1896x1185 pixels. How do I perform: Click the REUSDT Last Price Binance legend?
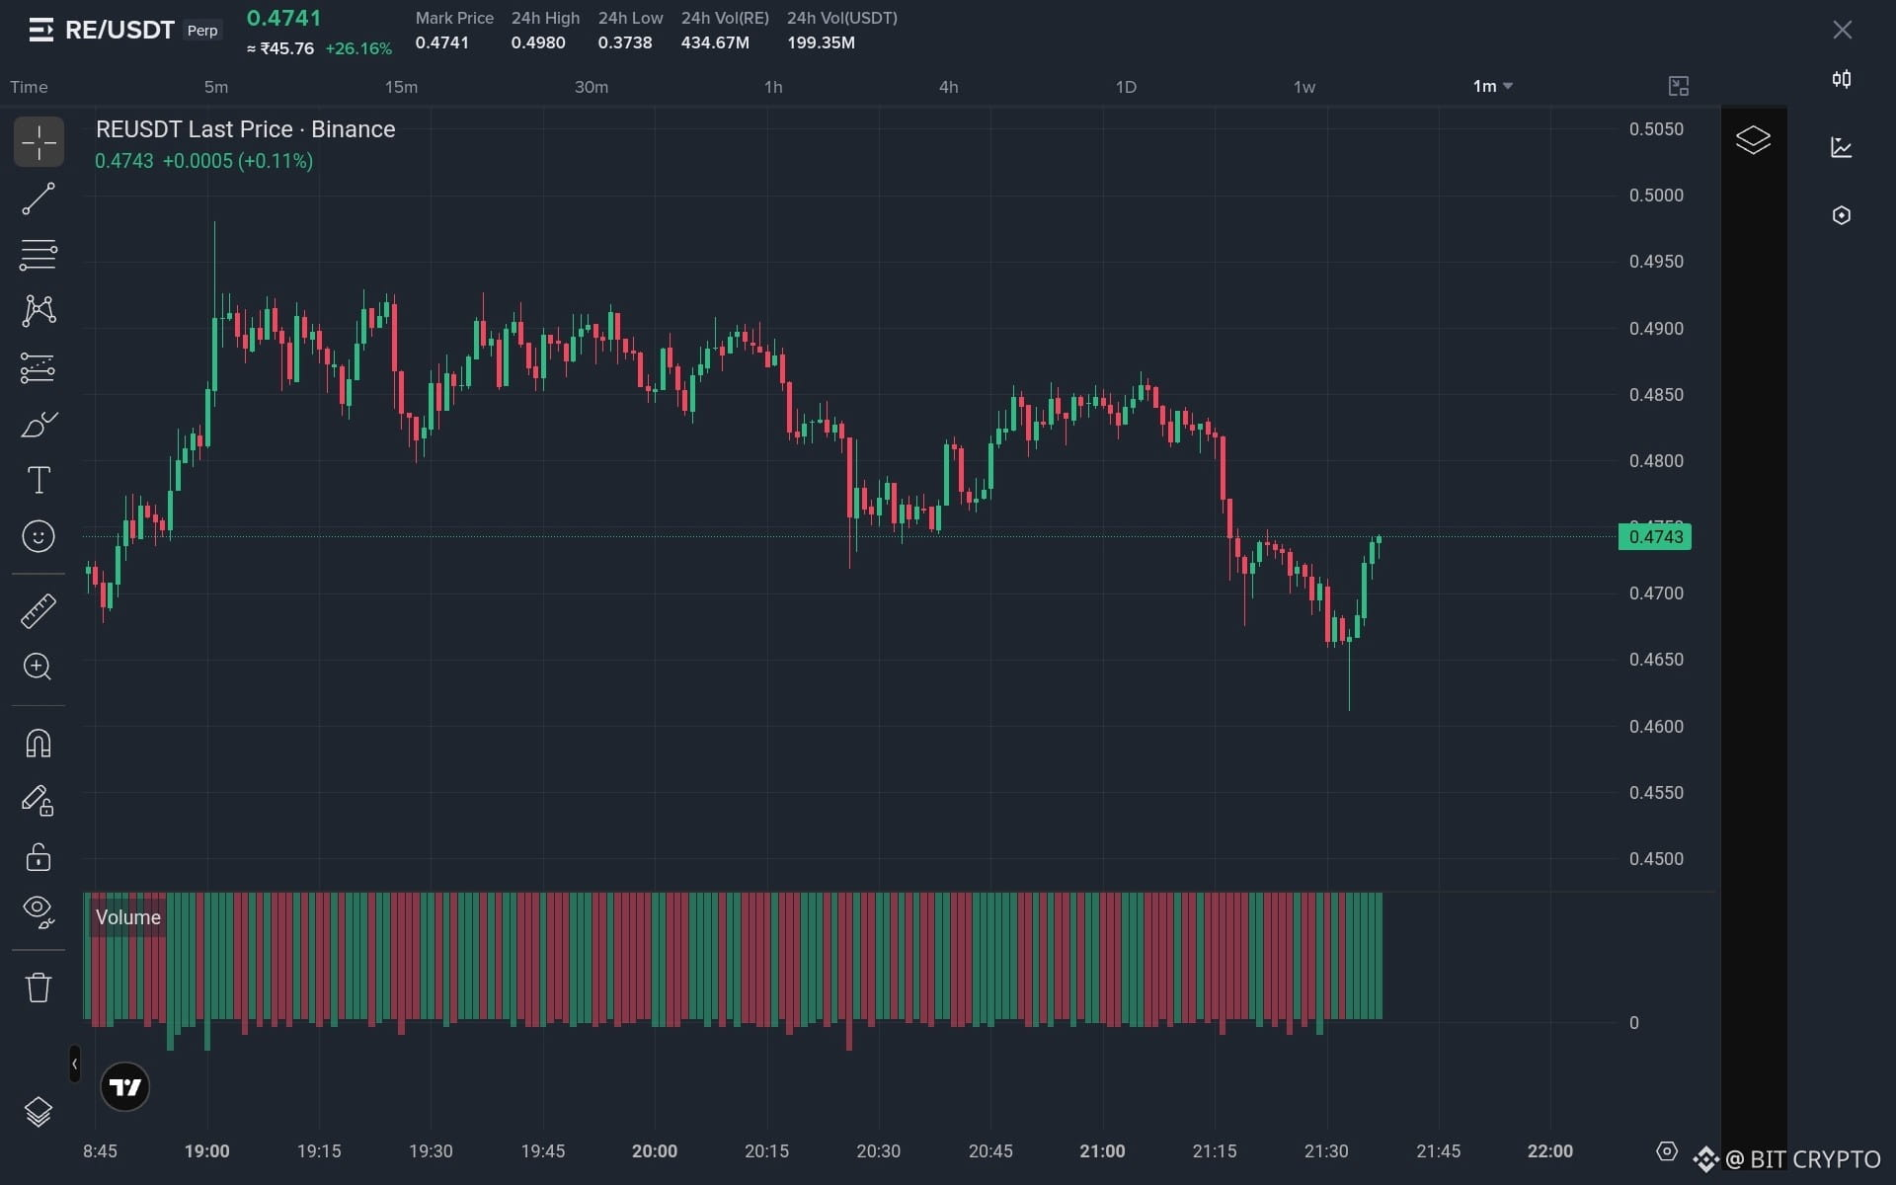245,129
